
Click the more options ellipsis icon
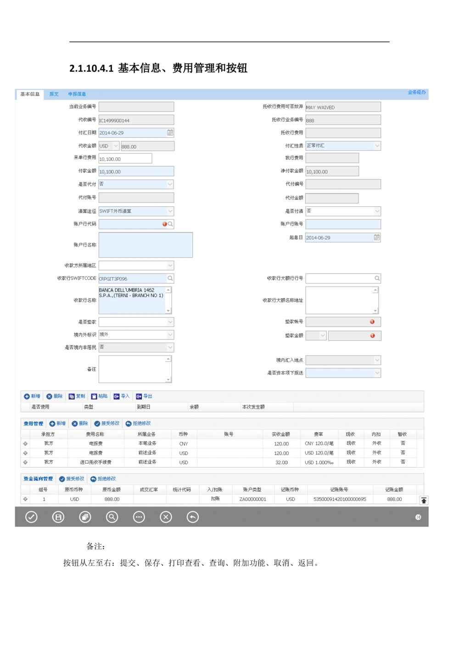tap(139, 517)
